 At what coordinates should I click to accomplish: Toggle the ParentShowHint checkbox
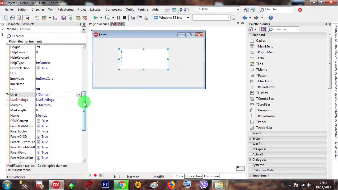pos(38,158)
